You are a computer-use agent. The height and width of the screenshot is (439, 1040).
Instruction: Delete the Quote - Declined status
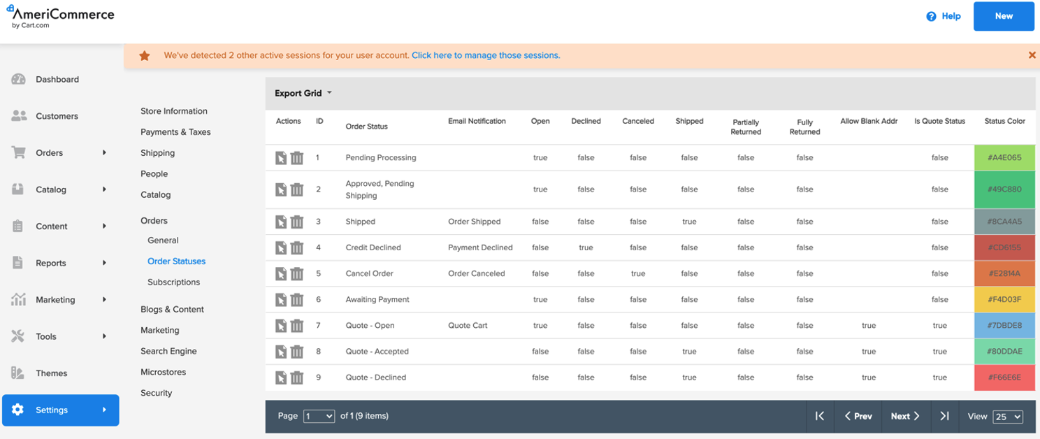297,377
